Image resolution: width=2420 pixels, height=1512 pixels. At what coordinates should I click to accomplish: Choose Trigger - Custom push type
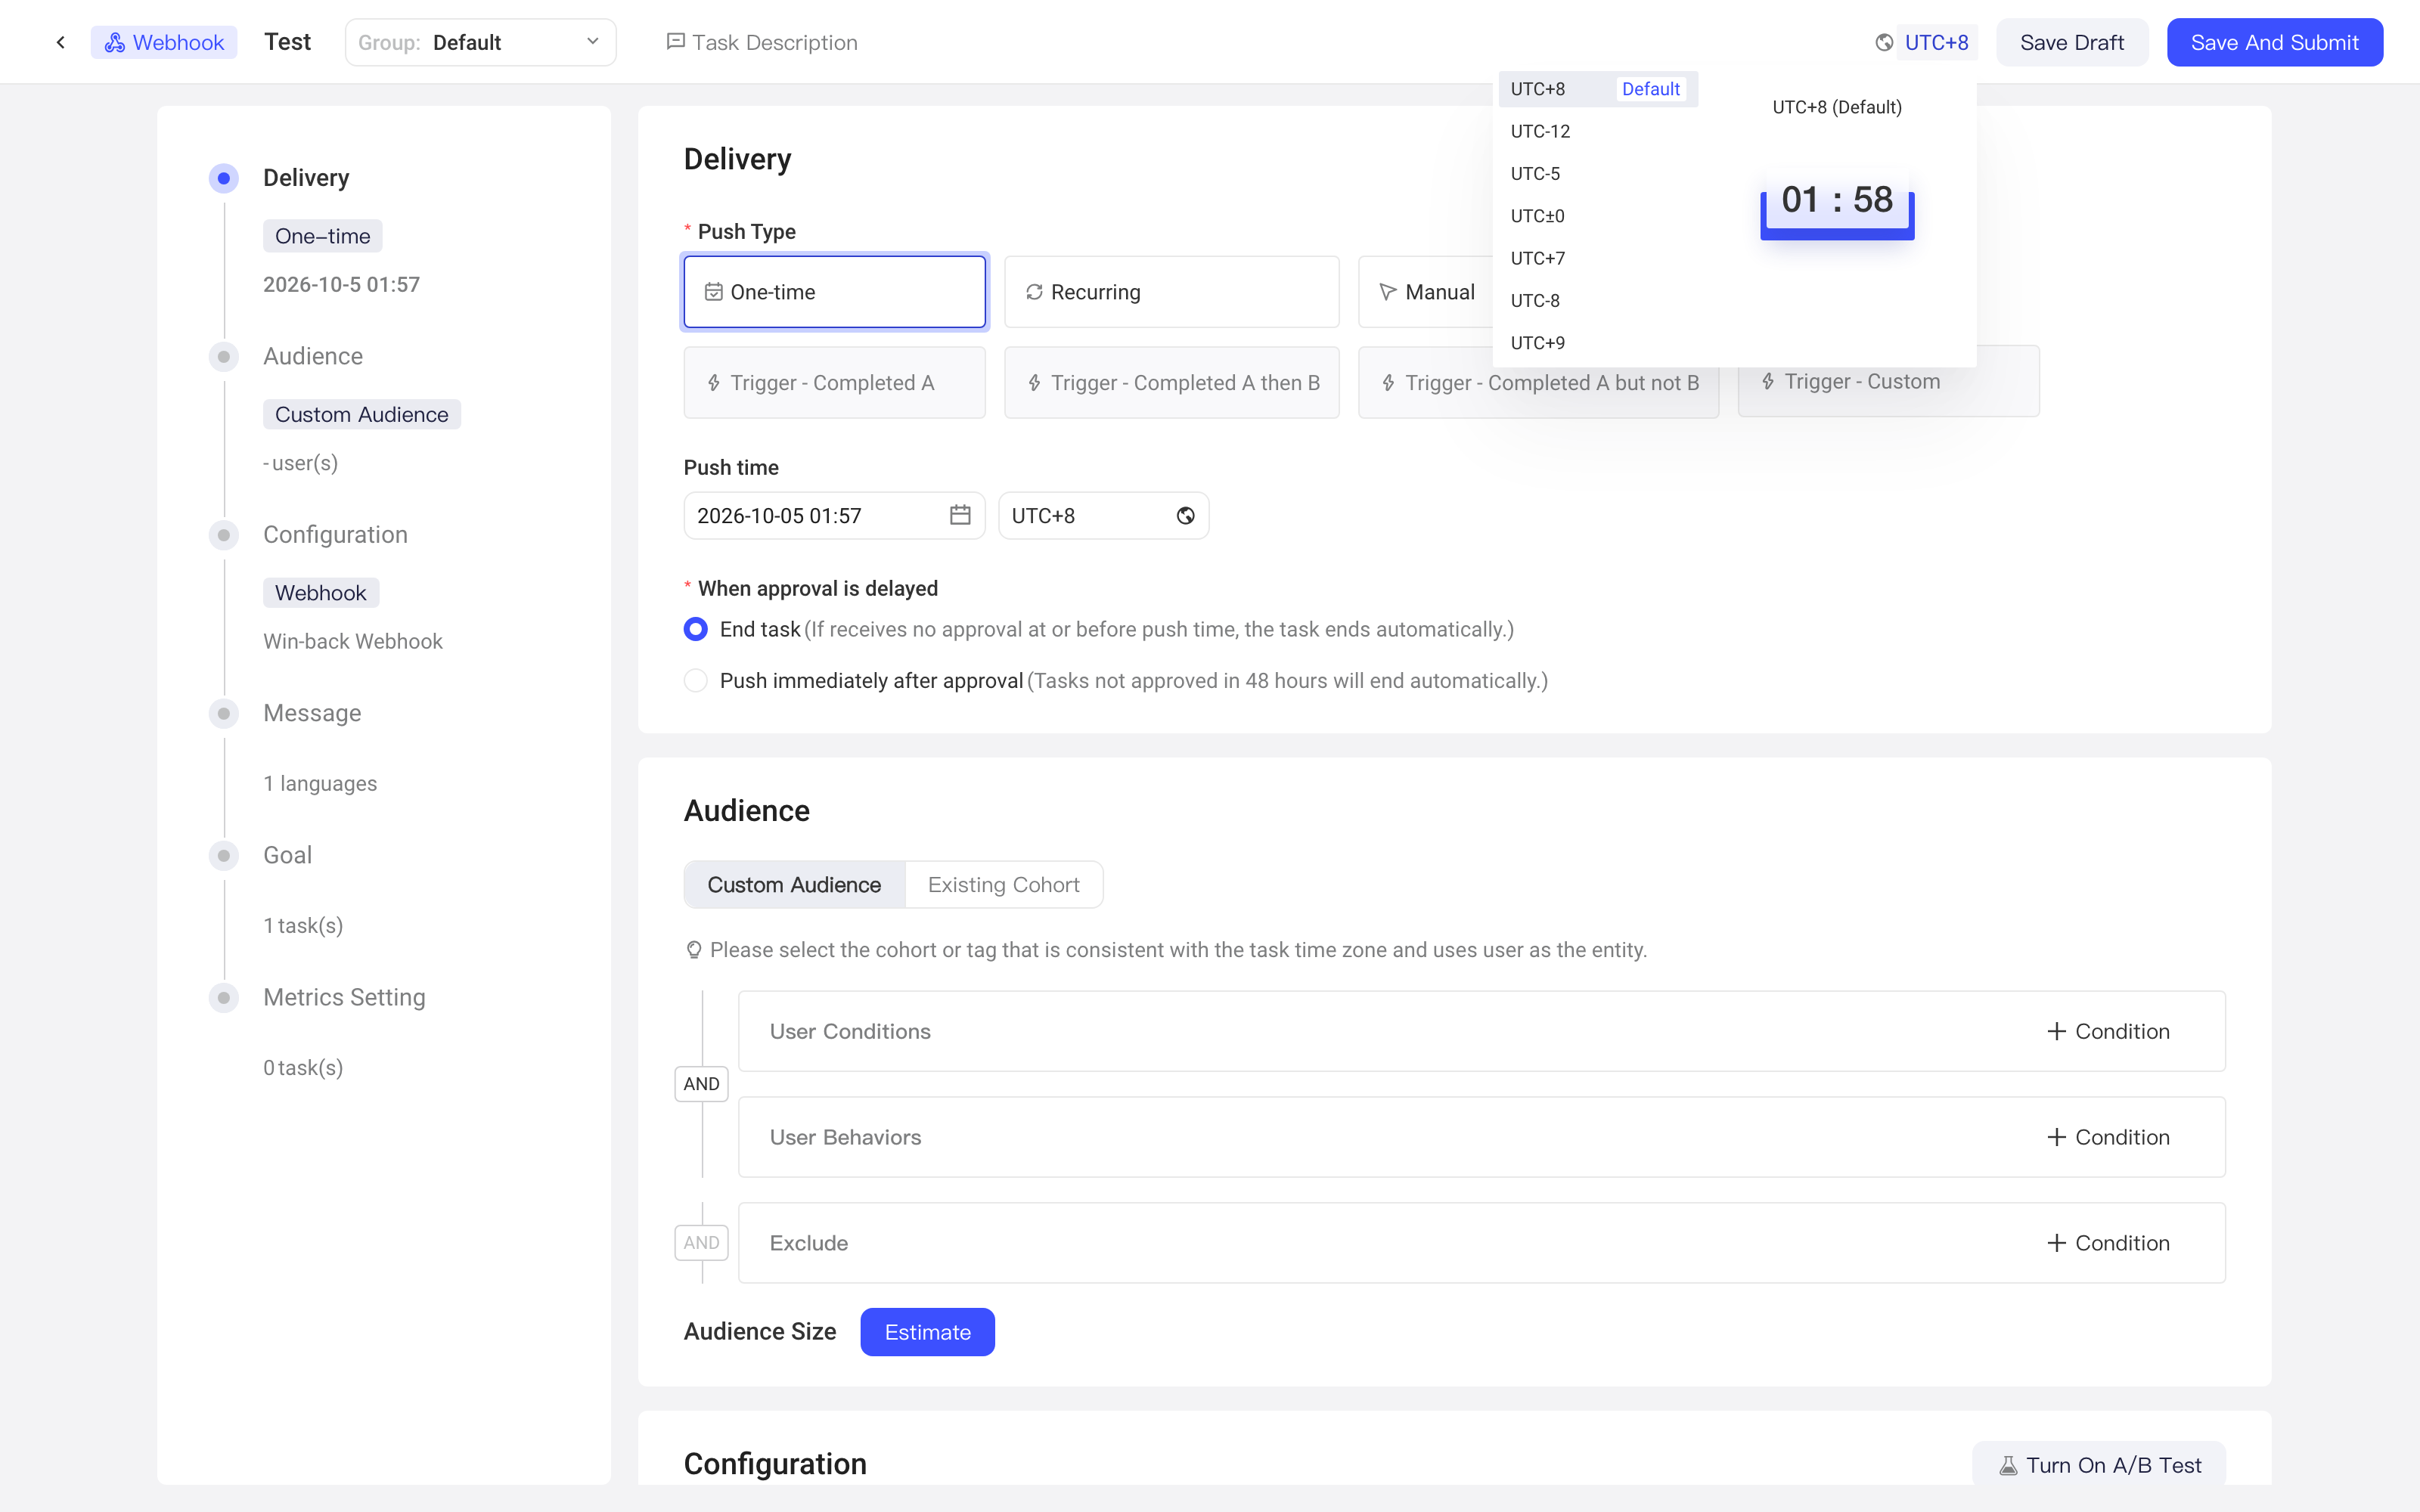click(1888, 383)
